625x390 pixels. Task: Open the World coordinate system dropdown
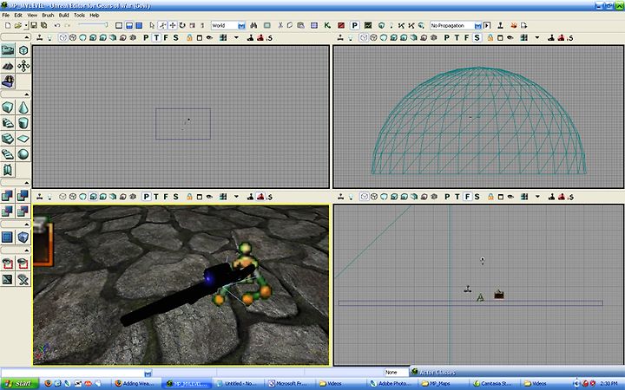point(241,25)
